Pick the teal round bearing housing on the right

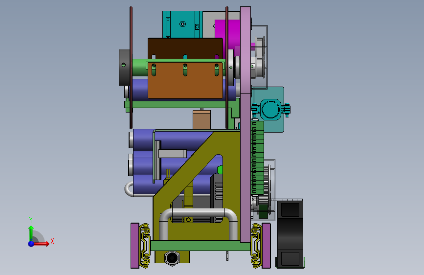click(270, 109)
